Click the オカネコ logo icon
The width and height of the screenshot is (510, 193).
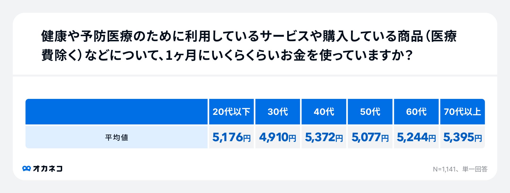[x=27, y=169]
